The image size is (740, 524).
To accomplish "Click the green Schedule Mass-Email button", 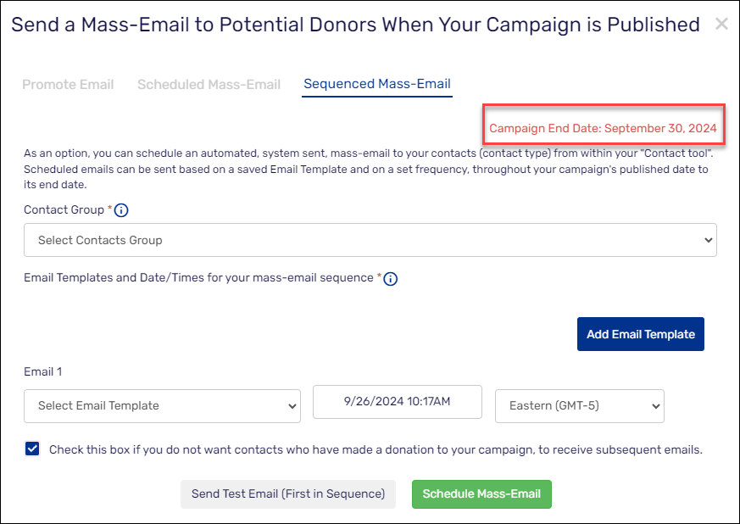I will click(481, 493).
